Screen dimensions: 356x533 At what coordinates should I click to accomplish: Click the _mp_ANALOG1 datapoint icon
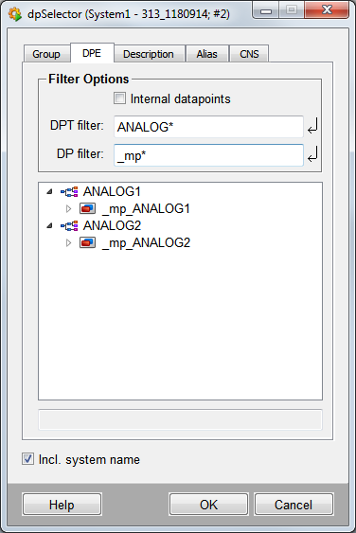87,208
